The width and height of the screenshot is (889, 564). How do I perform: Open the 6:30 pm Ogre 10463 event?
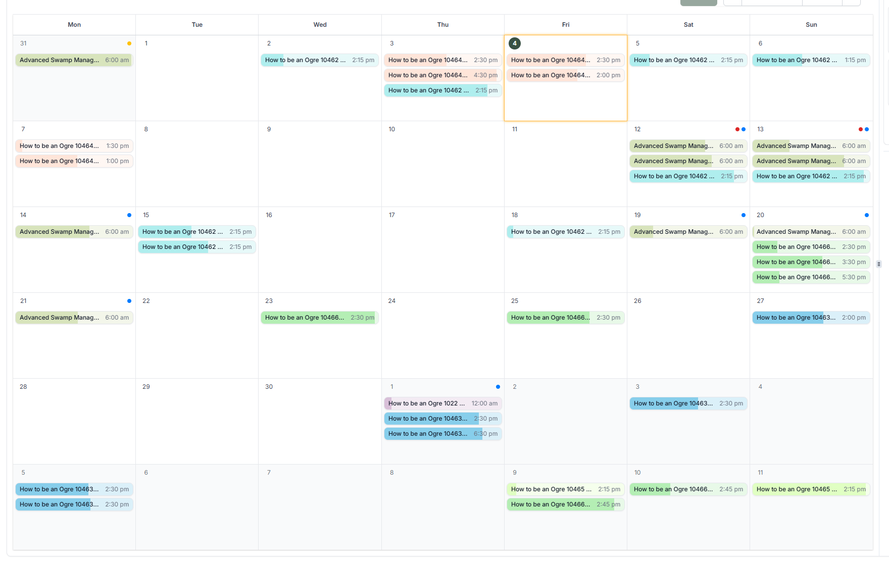click(443, 434)
